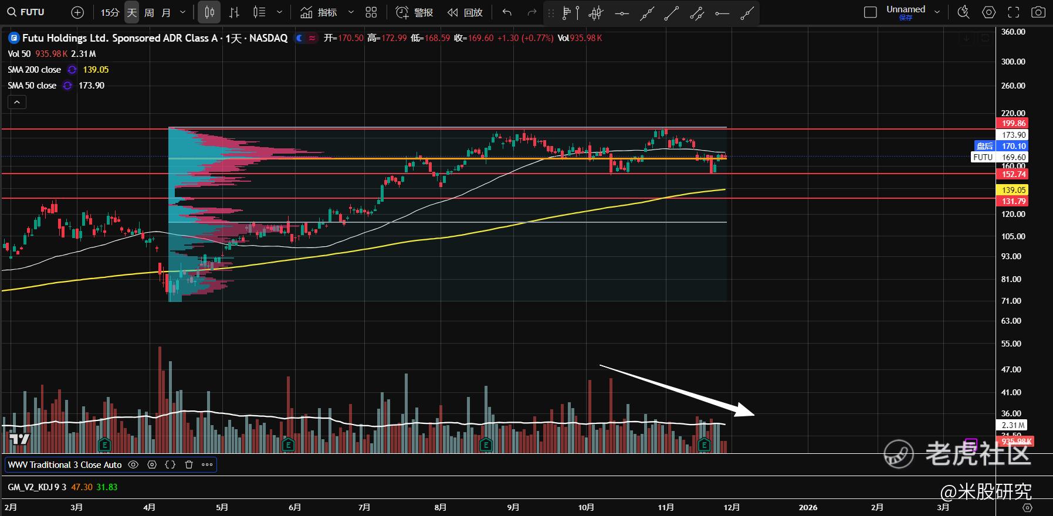This screenshot has width=1053, height=516.
Task: Select the bar chart style icon
Action: (234, 12)
